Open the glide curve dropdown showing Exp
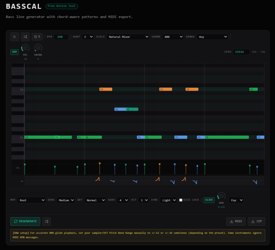The image size is (275, 250). [x=236, y=200]
